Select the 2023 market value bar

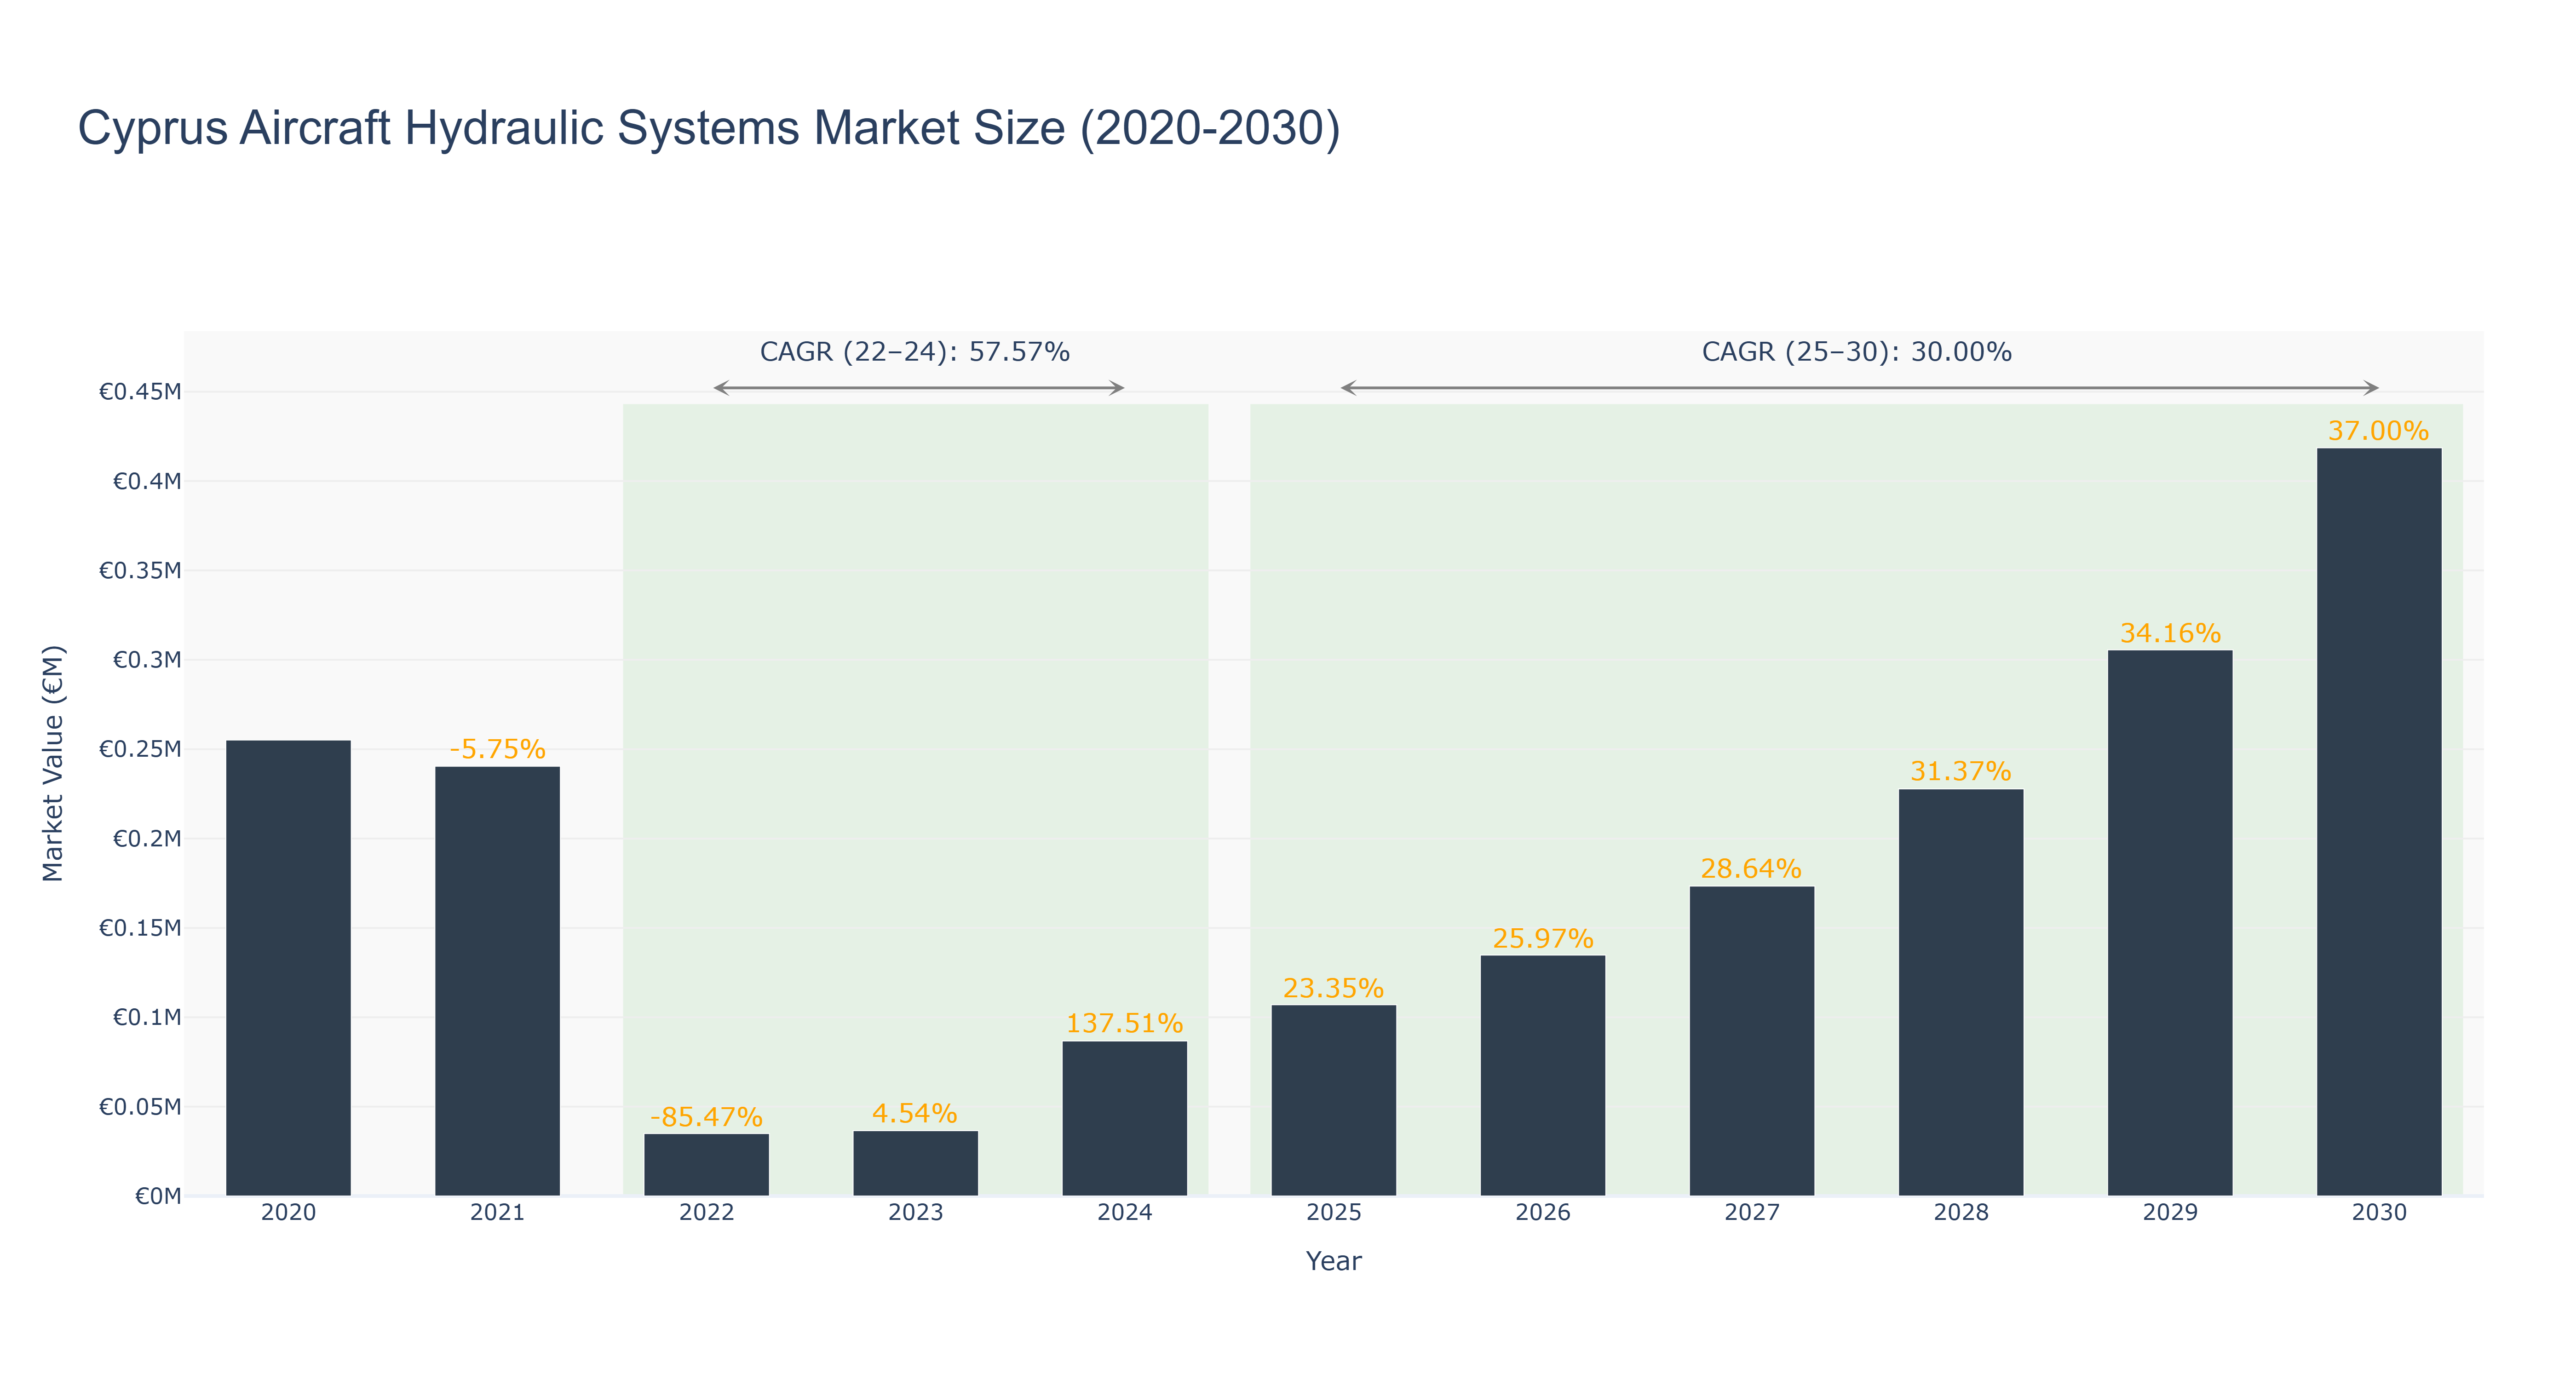[x=915, y=1164]
